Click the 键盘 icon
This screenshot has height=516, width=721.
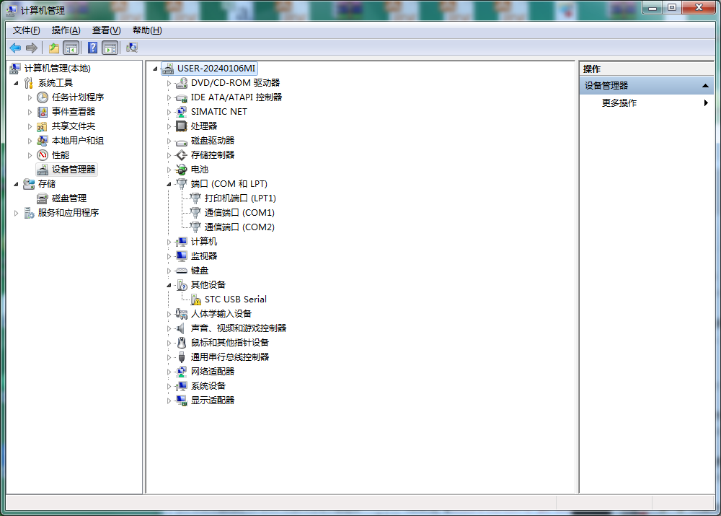tap(182, 271)
